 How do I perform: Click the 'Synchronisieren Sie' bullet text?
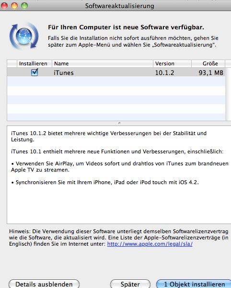click(x=105, y=182)
